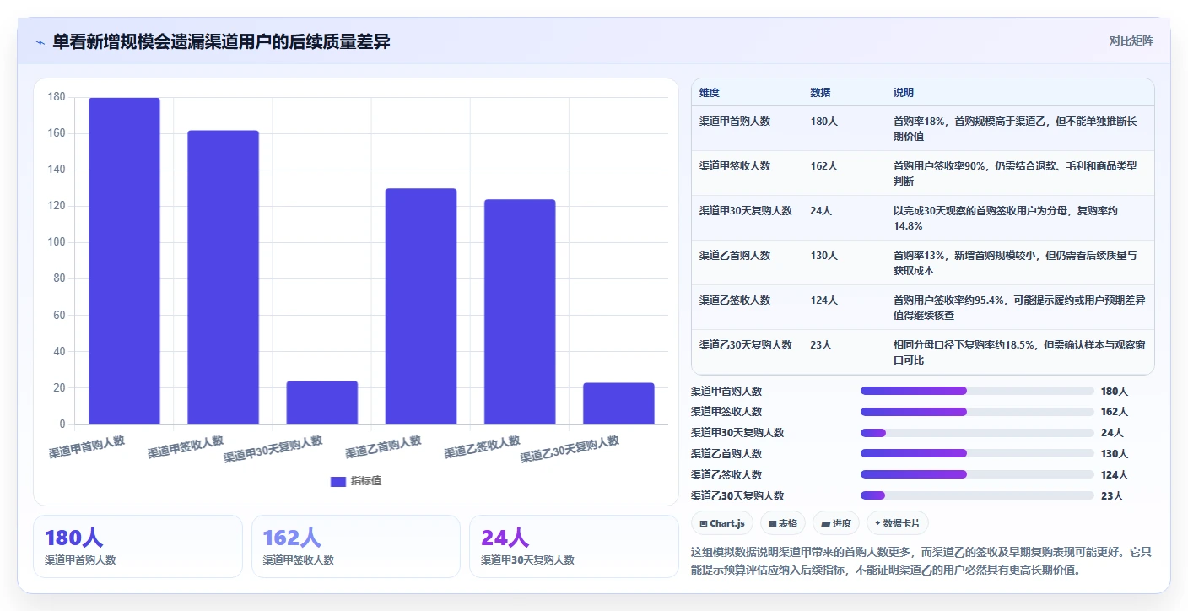Click the 渠道乙首购人数 table row label

(735, 255)
